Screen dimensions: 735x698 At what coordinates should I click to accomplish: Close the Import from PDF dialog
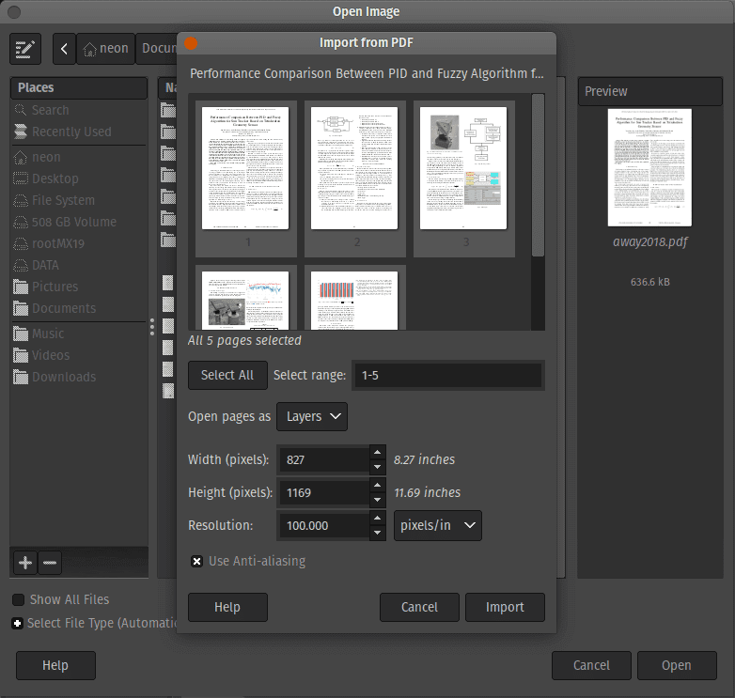191,43
